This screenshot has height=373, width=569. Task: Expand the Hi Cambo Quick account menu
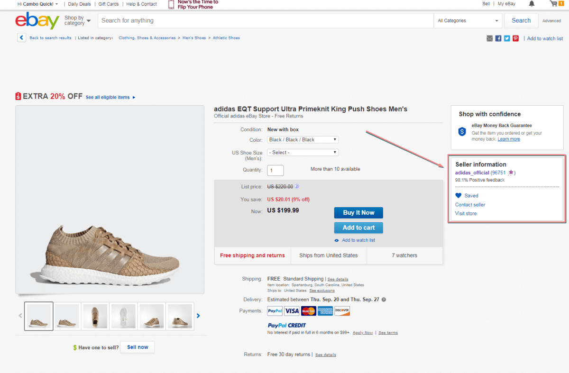(x=37, y=4)
